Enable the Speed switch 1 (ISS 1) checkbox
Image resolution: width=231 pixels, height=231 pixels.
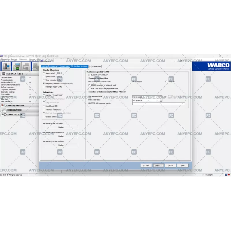[44, 73]
